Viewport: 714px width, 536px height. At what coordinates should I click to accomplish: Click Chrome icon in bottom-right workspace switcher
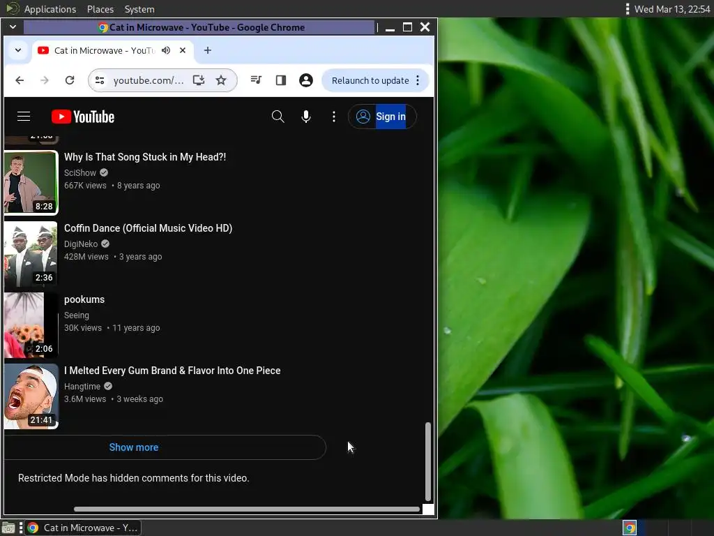pos(630,528)
